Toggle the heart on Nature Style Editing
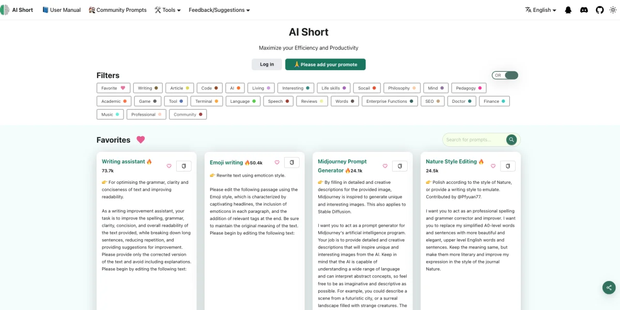The image size is (620, 310). (x=492, y=166)
